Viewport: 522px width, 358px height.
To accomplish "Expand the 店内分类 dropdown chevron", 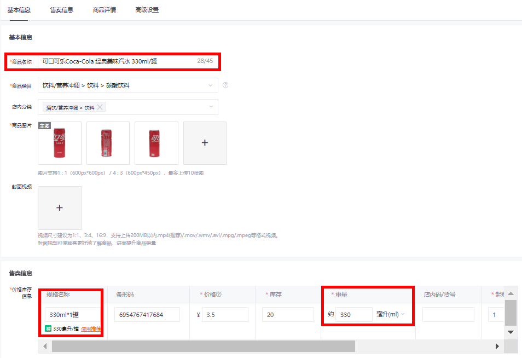I will pyautogui.click(x=211, y=107).
